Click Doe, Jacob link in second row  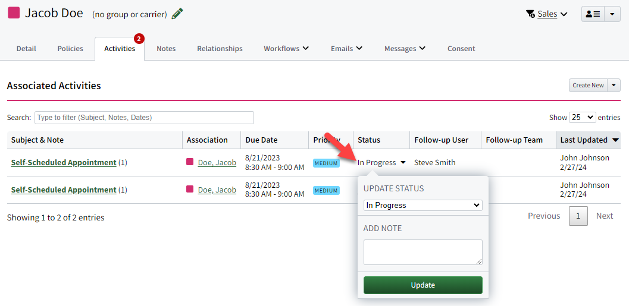pos(217,190)
